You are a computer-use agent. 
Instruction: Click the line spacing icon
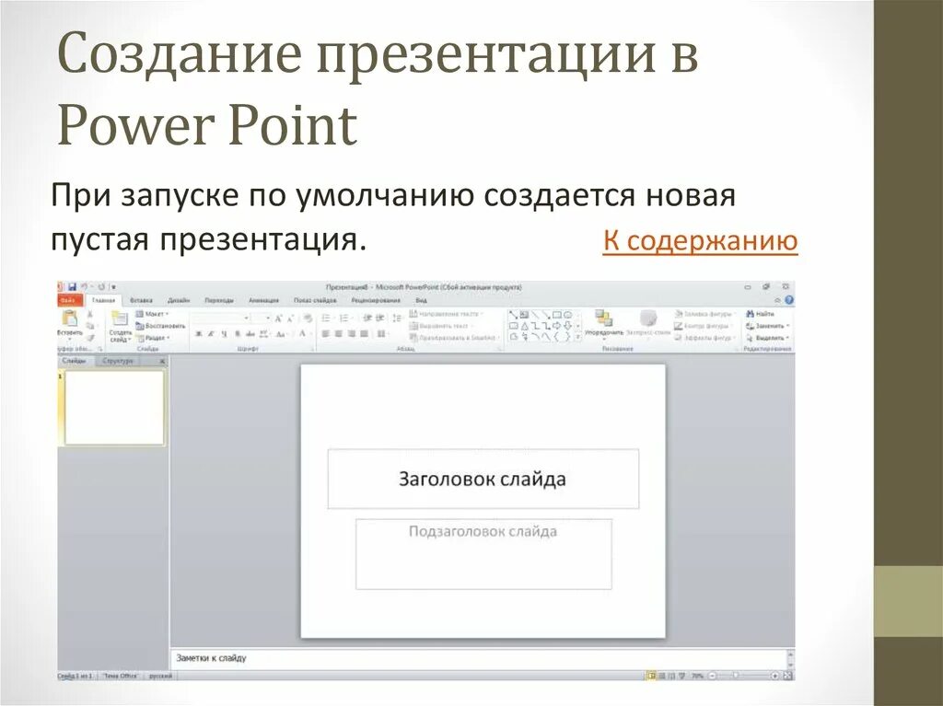point(397,318)
